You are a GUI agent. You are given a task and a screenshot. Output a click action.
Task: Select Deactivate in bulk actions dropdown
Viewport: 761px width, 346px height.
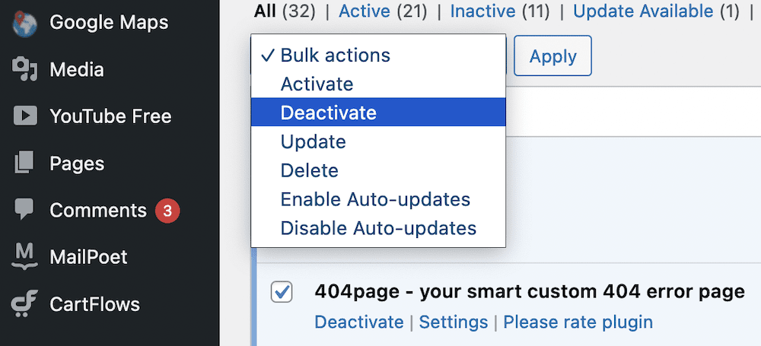coord(328,113)
